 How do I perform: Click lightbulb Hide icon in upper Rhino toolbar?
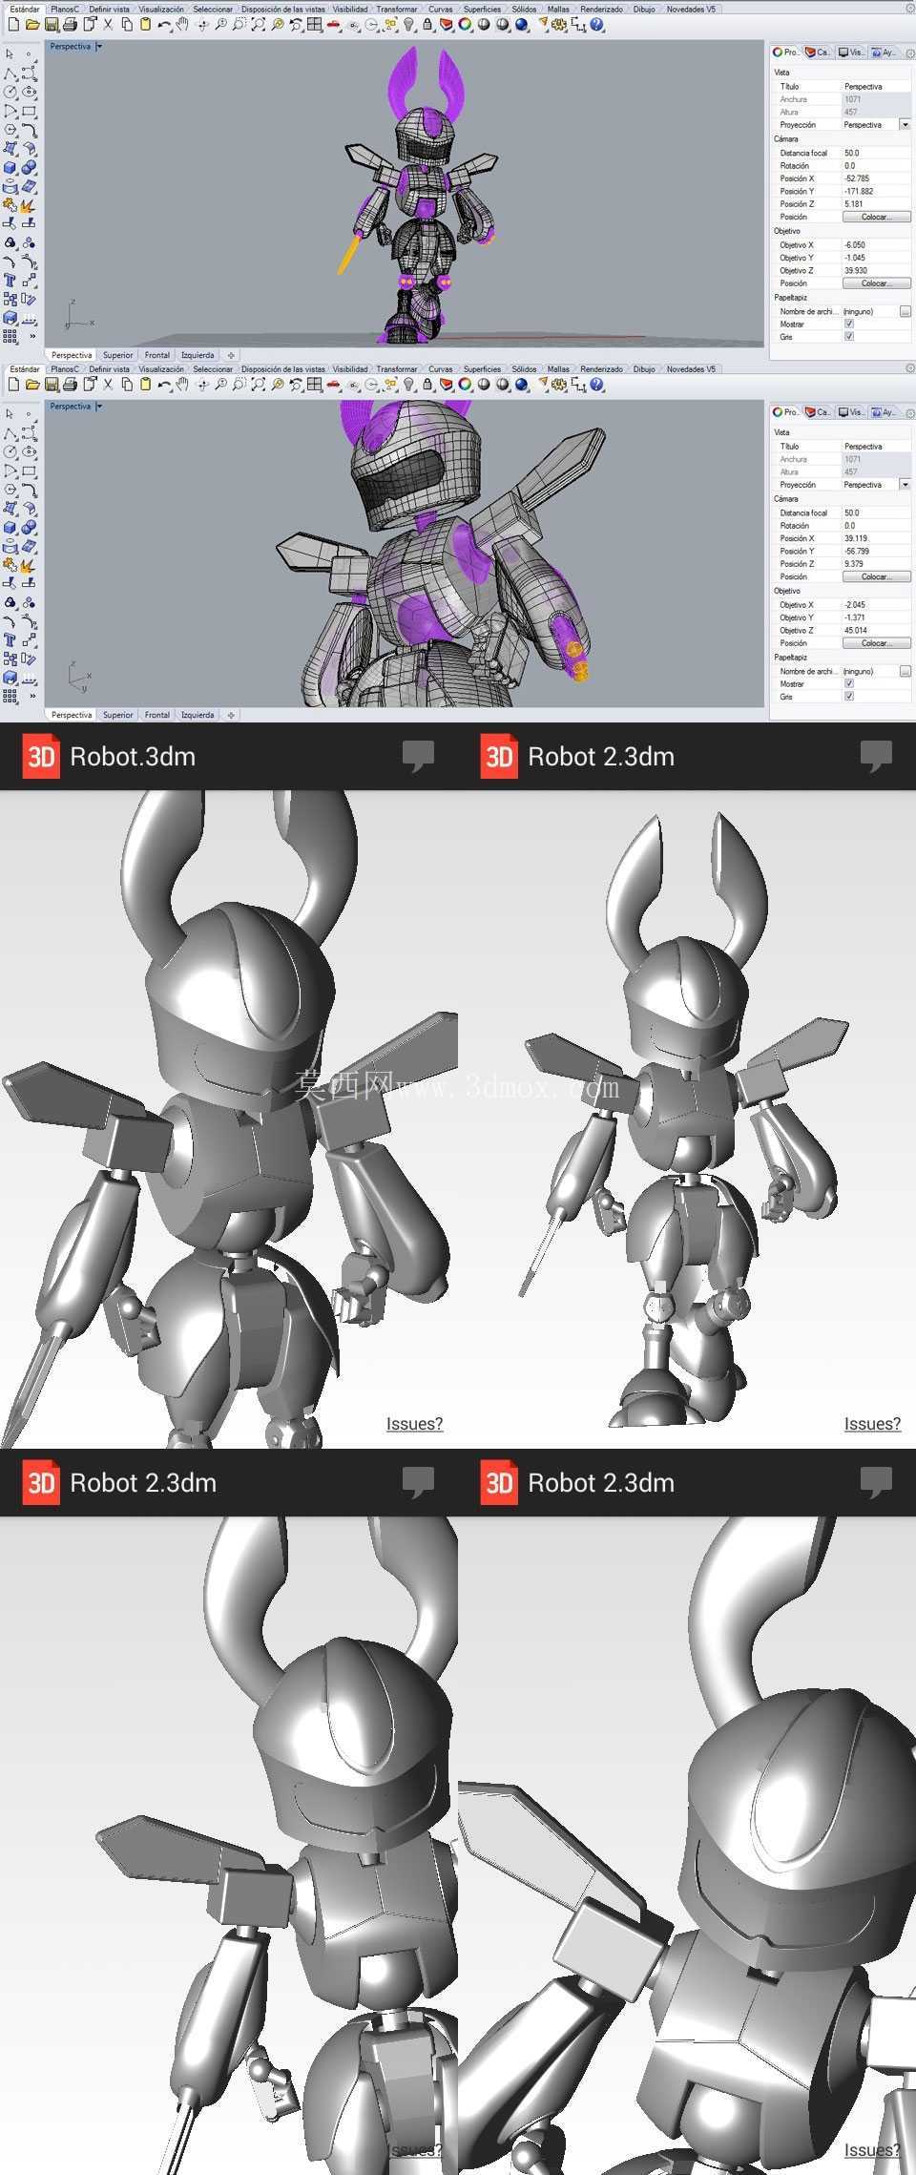tap(409, 25)
